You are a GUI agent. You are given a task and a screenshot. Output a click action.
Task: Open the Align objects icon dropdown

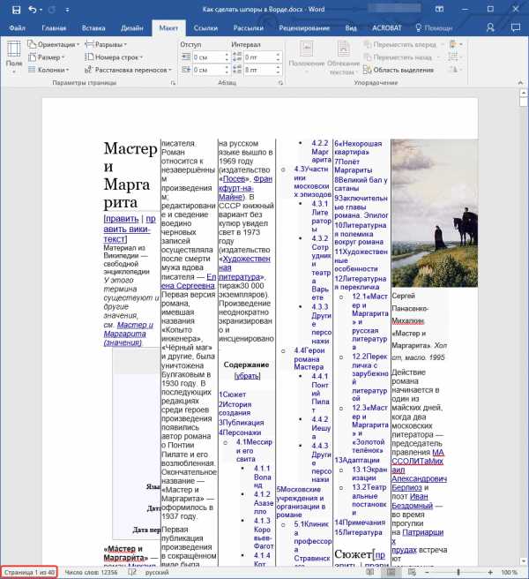click(455, 45)
